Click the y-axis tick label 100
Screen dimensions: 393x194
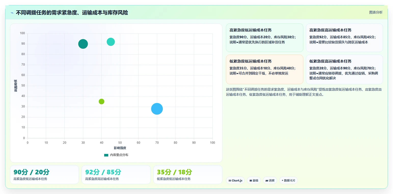coord(22,33)
